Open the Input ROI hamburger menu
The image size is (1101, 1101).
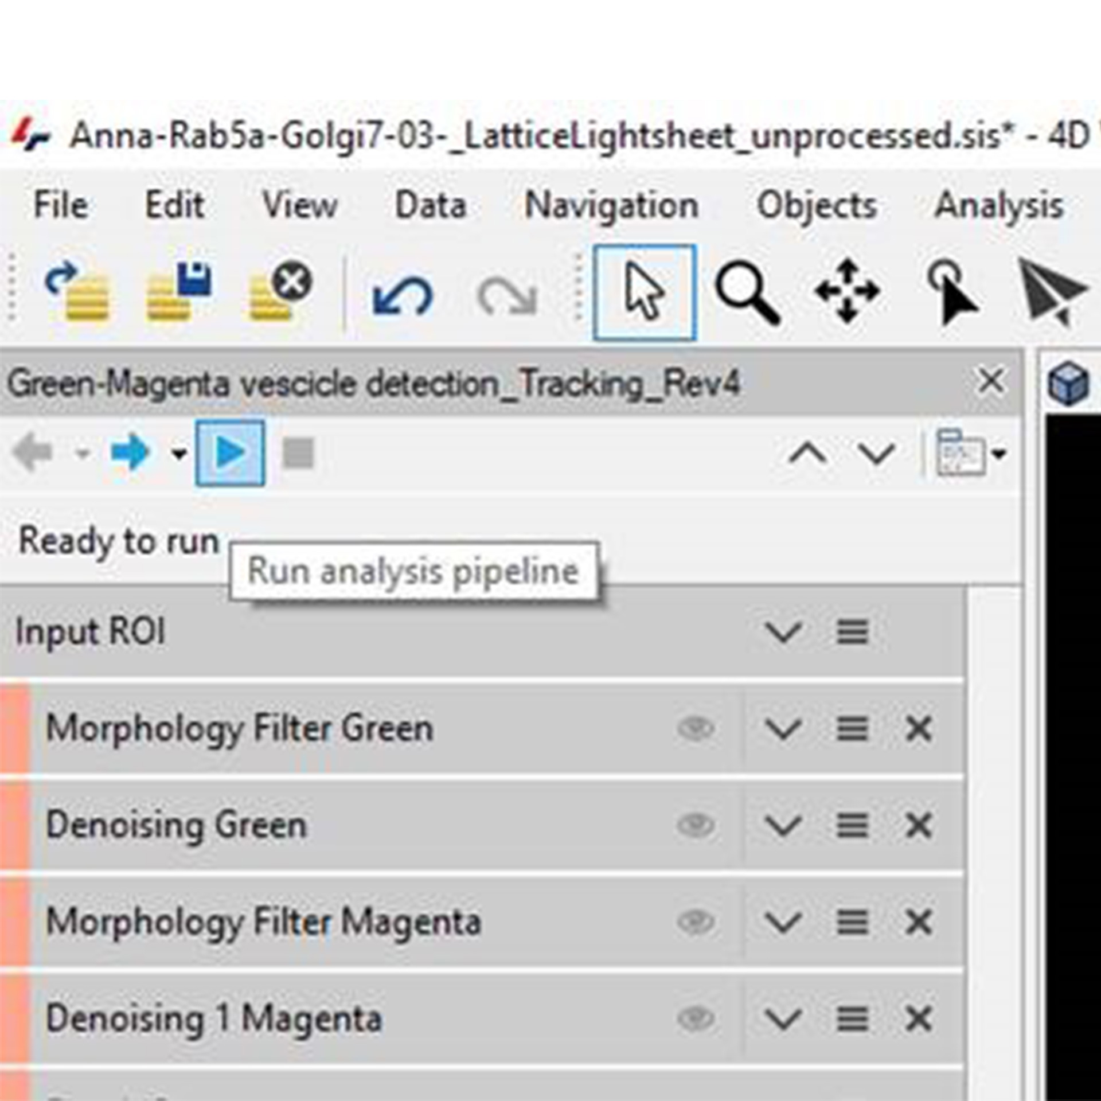[852, 632]
